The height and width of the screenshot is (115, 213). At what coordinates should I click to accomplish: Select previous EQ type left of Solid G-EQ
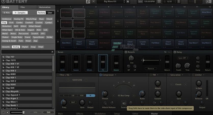[x=68, y=80]
